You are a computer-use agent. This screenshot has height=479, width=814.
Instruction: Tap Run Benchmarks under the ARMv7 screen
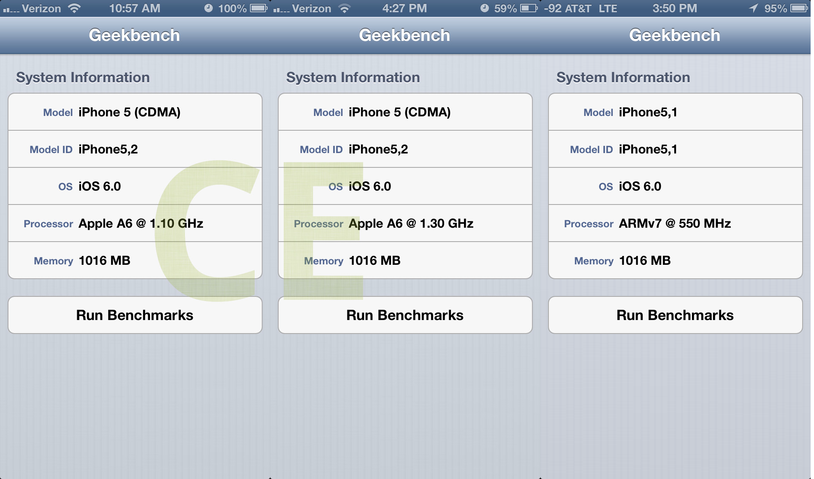tap(676, 315)
